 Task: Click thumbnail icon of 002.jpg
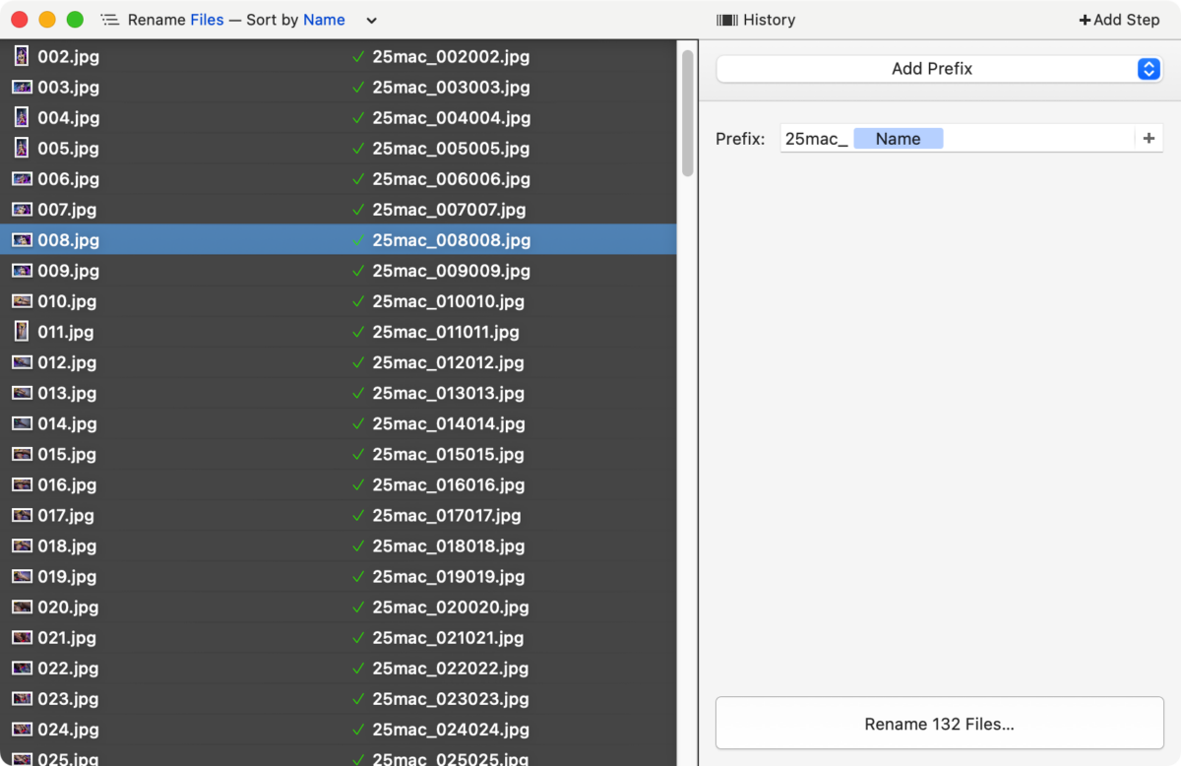(x=22, y=57)
